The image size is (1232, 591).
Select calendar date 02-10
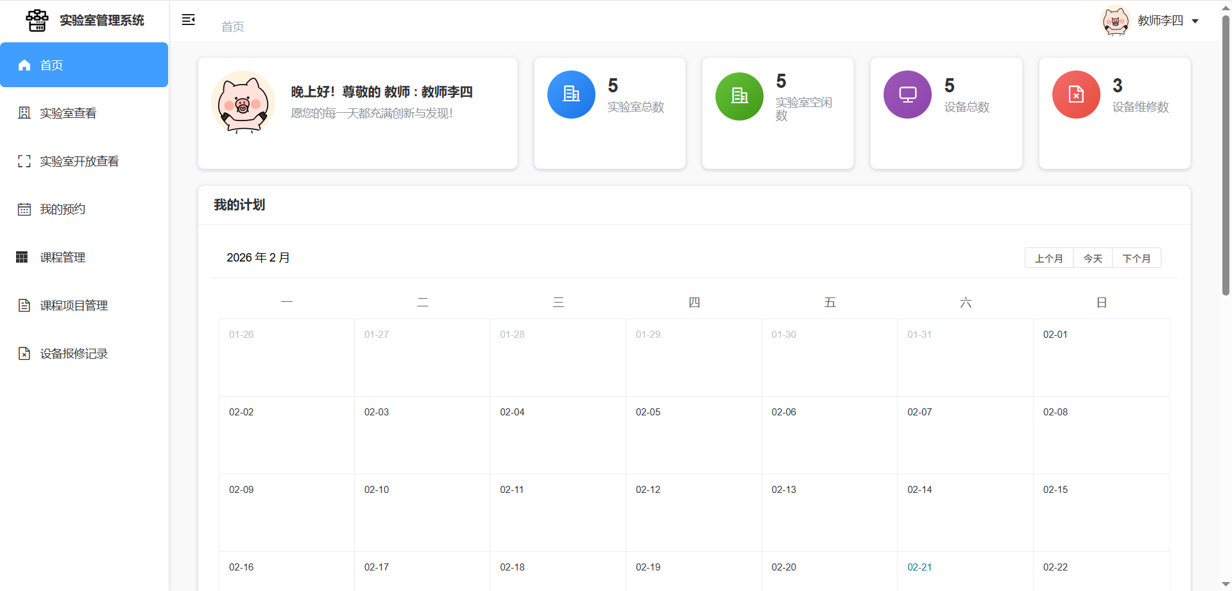pyautogui.click(x=422, y=513)
